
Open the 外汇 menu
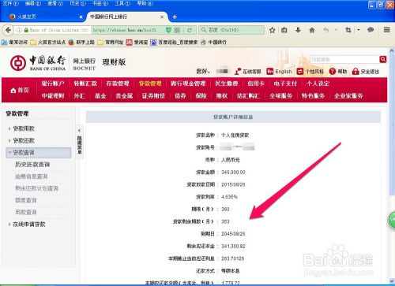80,96
